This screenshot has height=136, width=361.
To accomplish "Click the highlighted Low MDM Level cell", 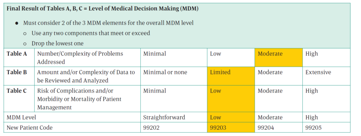I will (x=231, y=117).
